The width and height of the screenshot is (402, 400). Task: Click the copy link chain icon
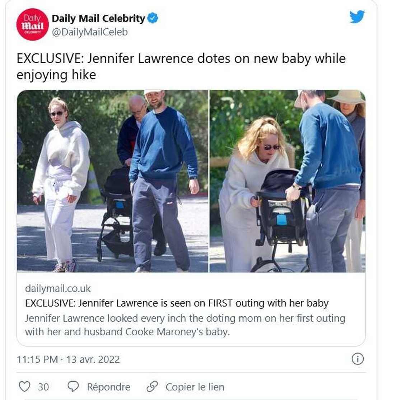[x=152, y=386]
